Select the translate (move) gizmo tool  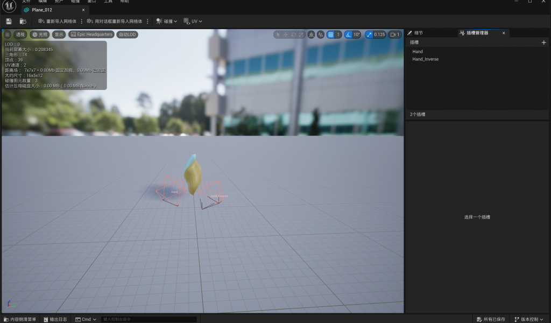[286, 34]
